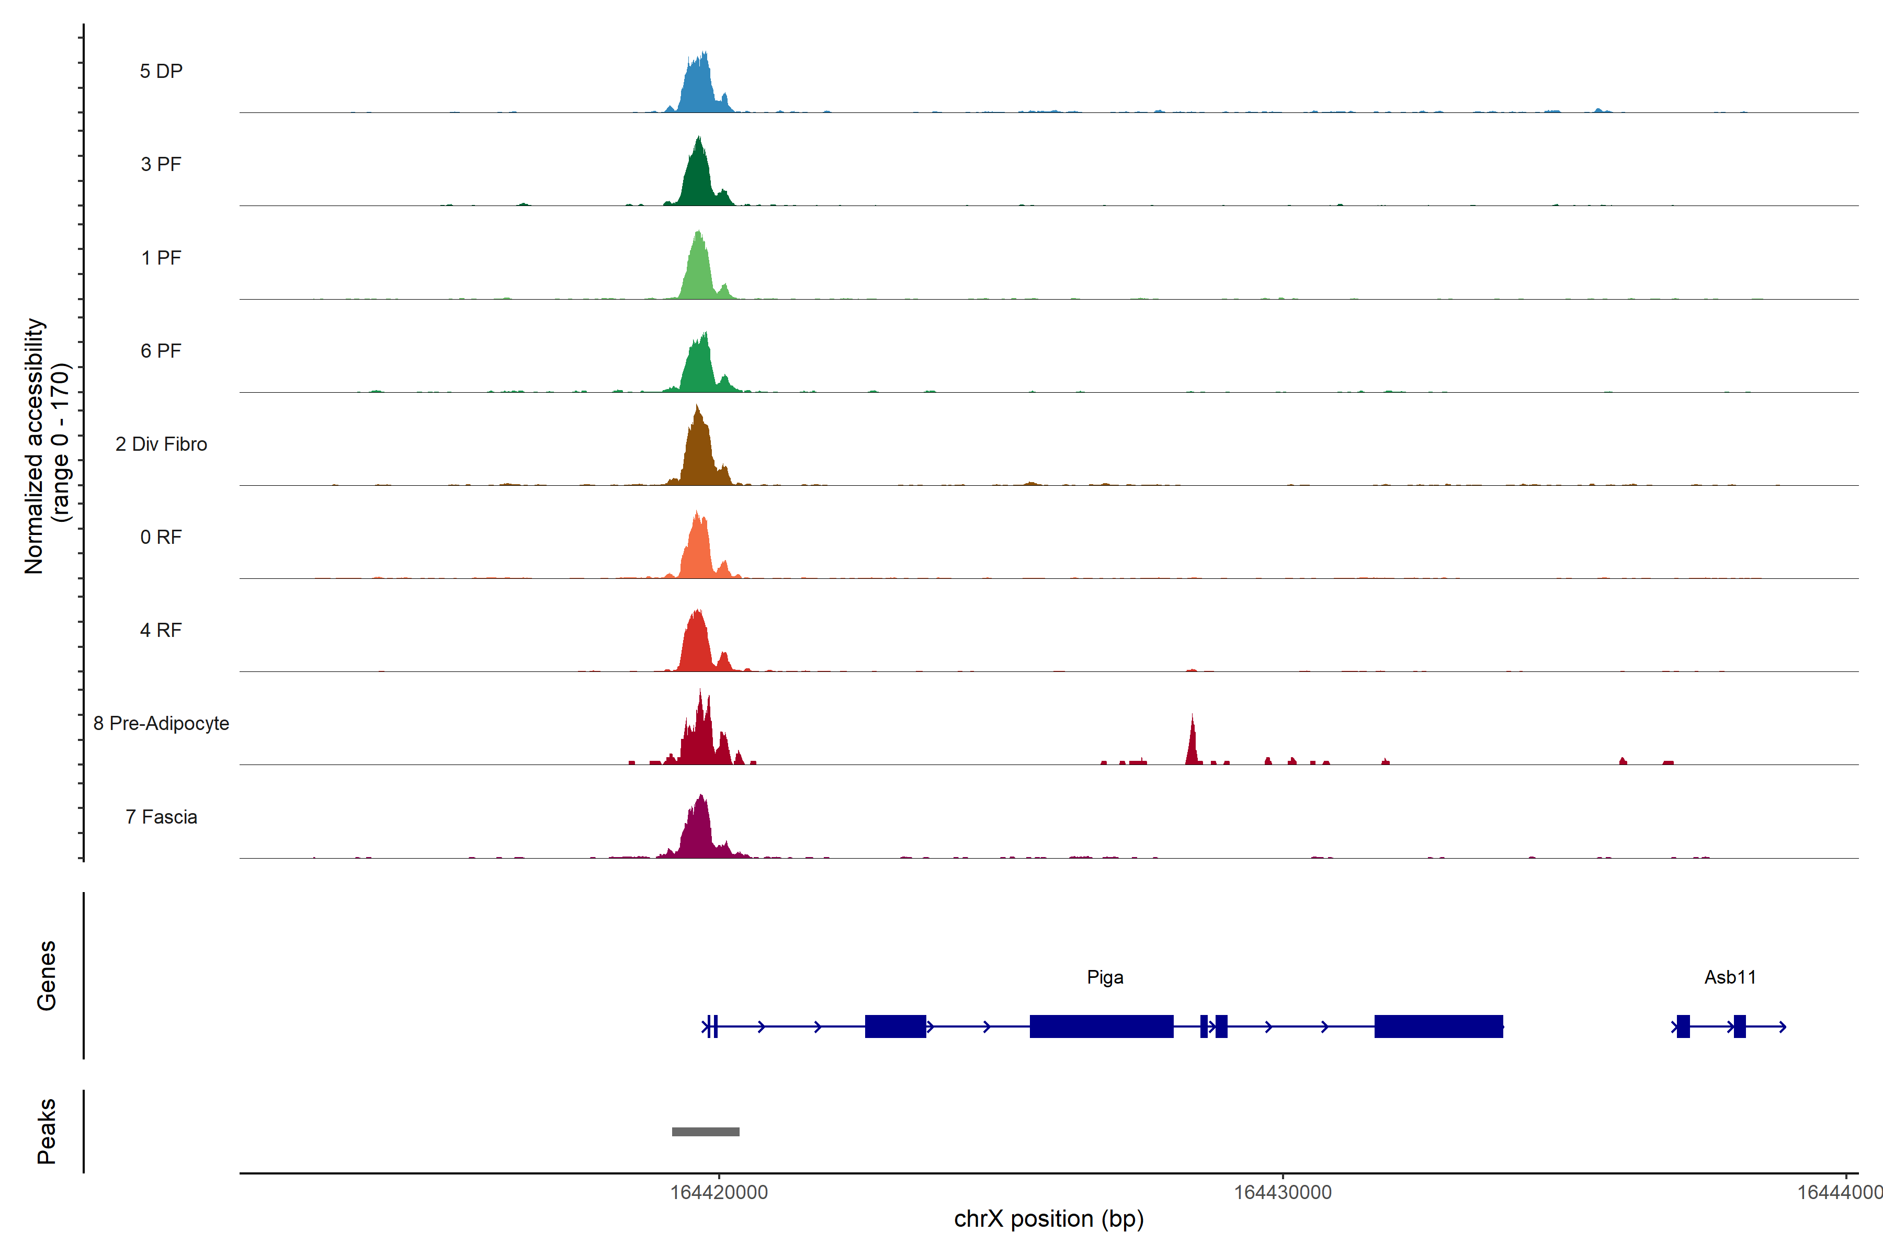Click the 8 Pre-Adipocyte label
This screenshot has height=1255, width=1883.
(161, 724)
